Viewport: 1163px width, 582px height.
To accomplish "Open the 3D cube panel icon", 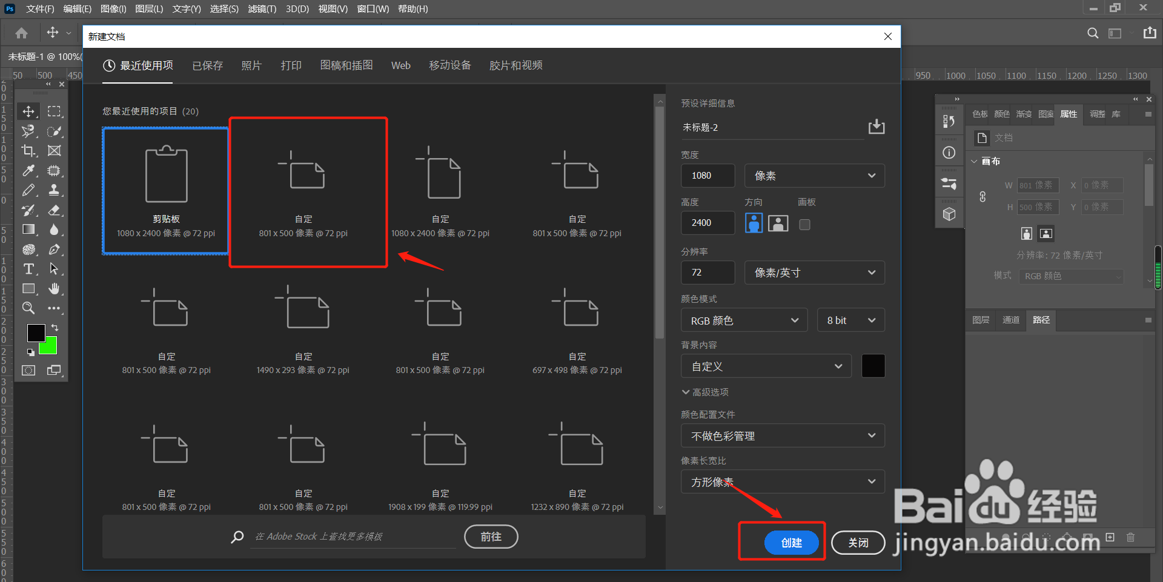I will 949,214.
